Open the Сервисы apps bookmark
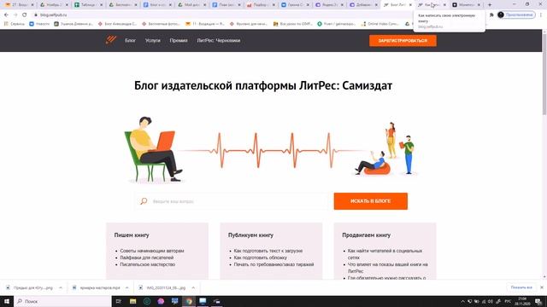The height and width of the screenshot is (307, 547). tap(15, 24)
